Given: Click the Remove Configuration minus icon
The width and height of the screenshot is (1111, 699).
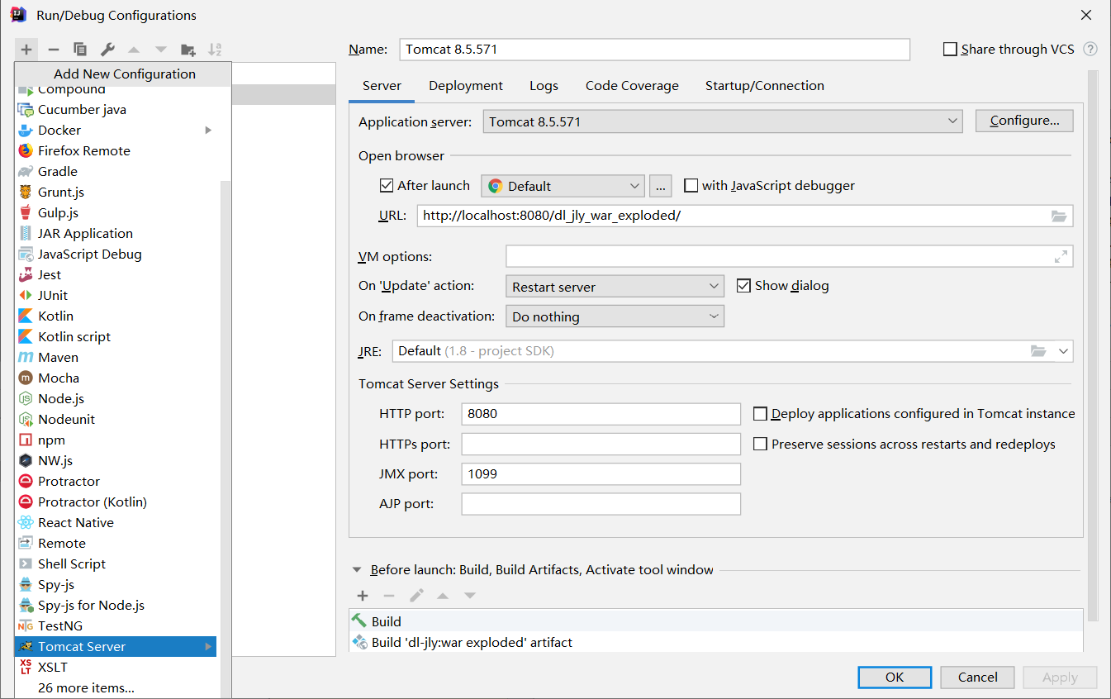Looking at the screenshot, I should click(x=53, y=50).
